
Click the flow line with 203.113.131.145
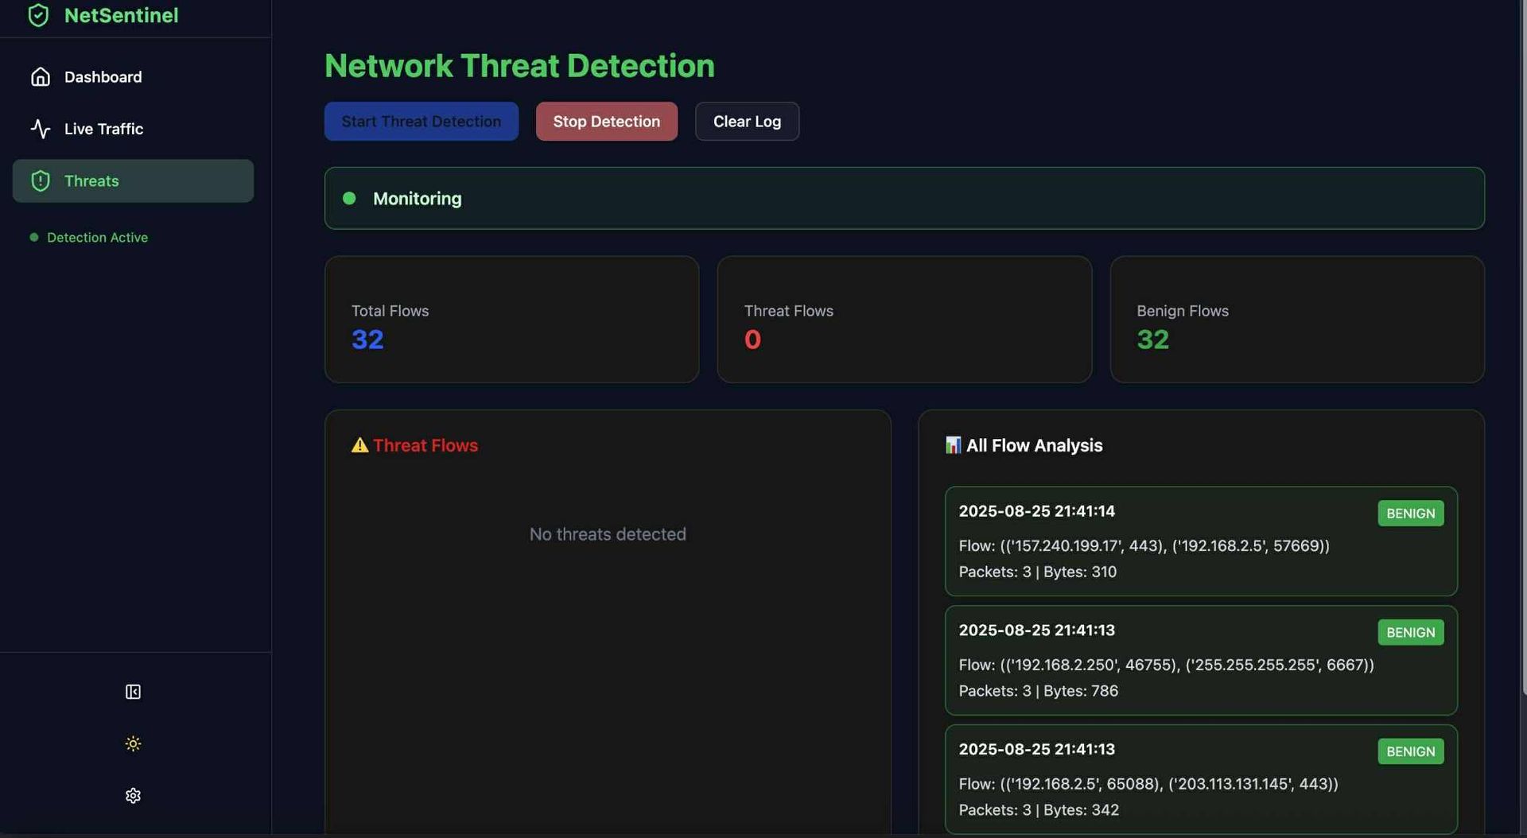click(1148, 785)
